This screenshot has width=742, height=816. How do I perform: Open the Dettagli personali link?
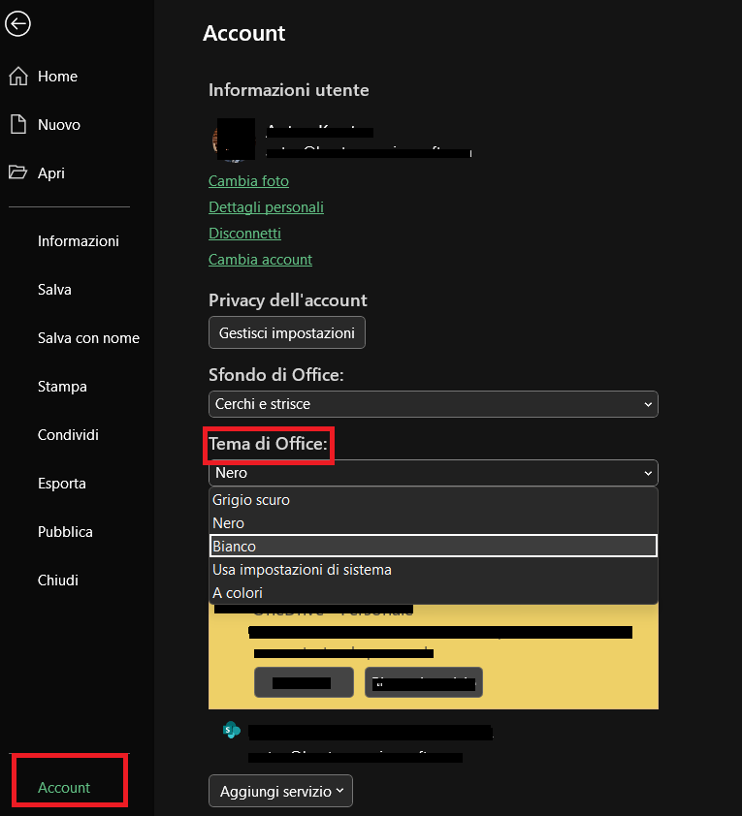[266, 207]
